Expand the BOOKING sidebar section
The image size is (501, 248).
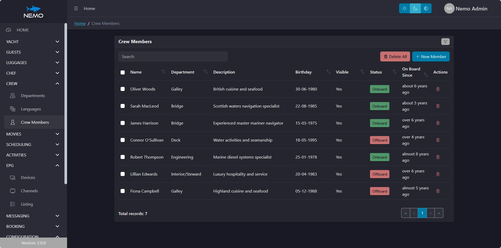tap(32, 226)
